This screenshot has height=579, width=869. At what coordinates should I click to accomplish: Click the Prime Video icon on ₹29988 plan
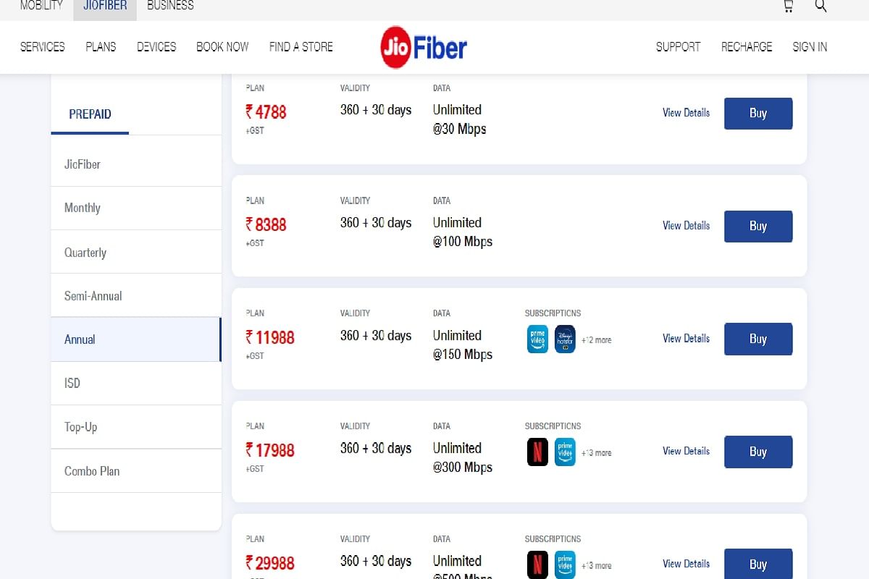[x=565, y=564]
